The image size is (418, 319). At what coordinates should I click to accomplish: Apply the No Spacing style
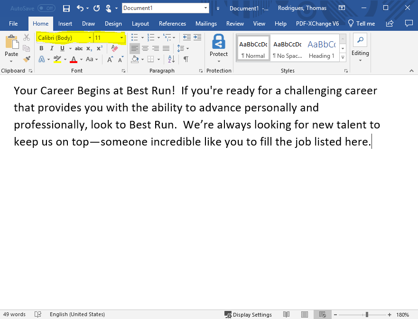(x=288, y=48)
